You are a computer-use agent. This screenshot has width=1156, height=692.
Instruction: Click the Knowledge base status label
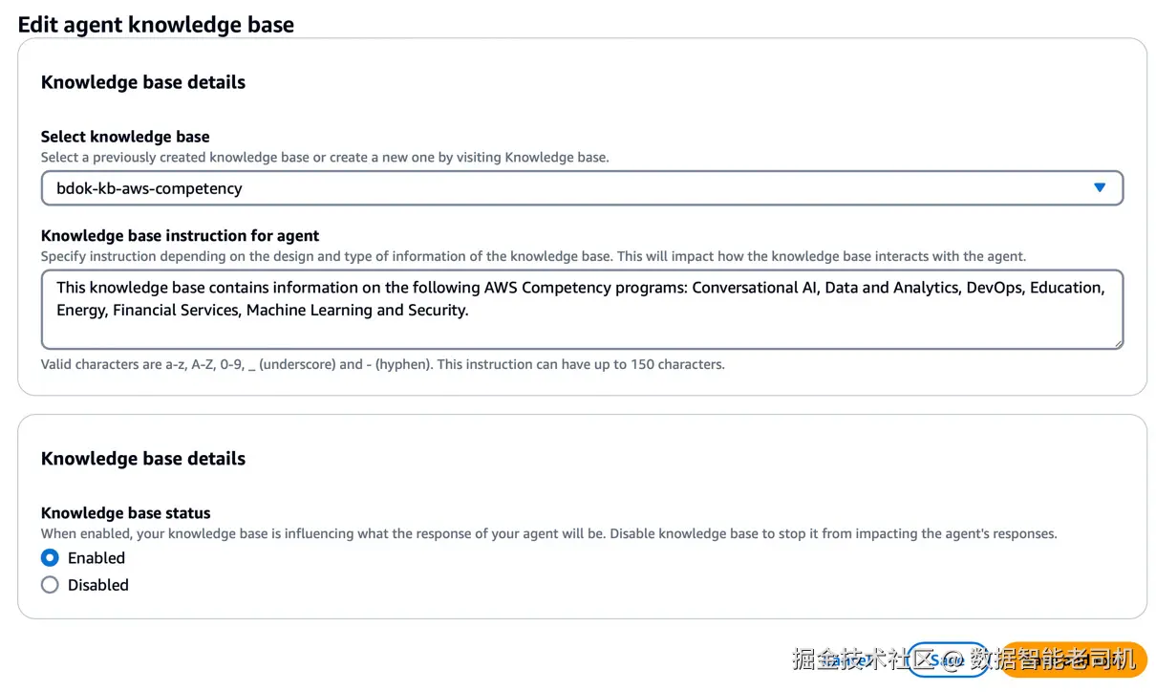pos(125,513)
